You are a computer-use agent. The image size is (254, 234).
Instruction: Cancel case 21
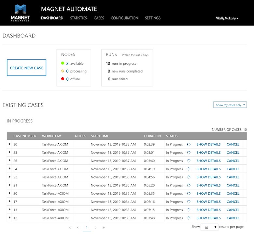click(x=233, y=185)
